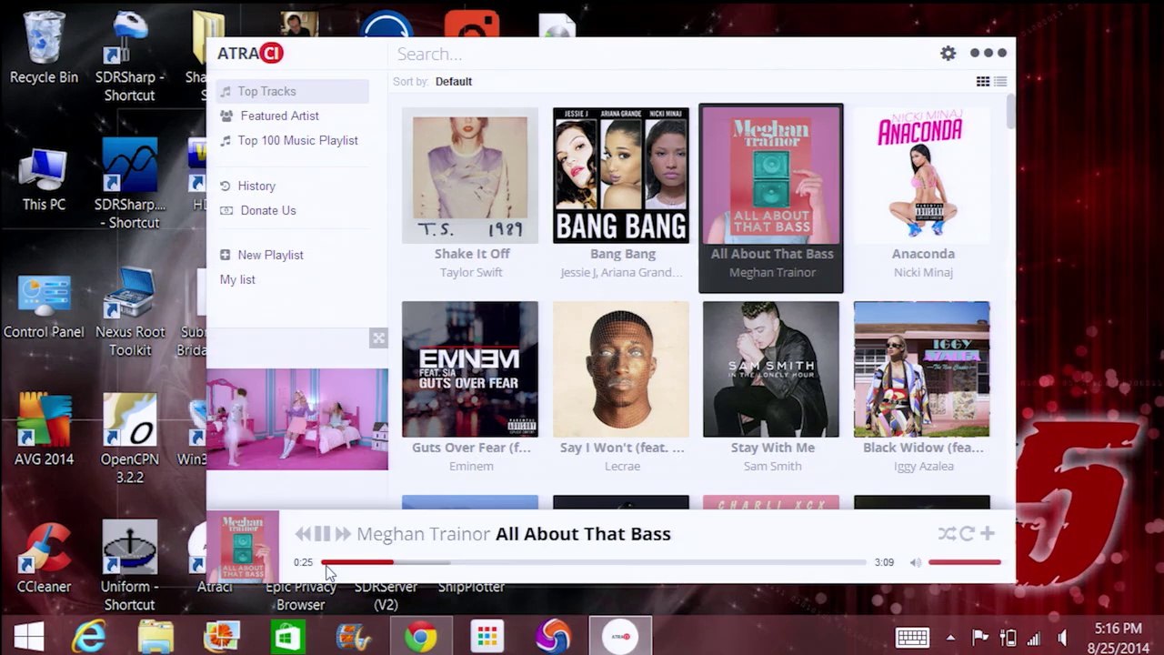1164x655 pixels.
Task: Toggle shuffle playback mode
Action: tap(947, 534)
